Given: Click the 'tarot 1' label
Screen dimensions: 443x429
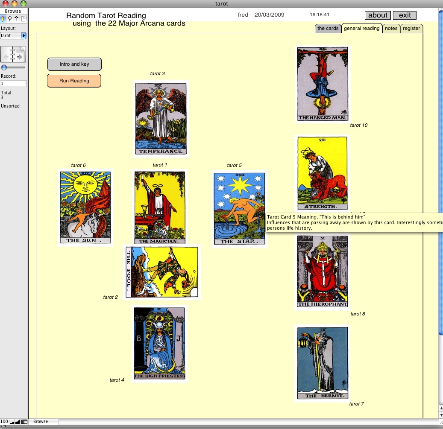Looking at the screenshot, I should pos(160,165).
